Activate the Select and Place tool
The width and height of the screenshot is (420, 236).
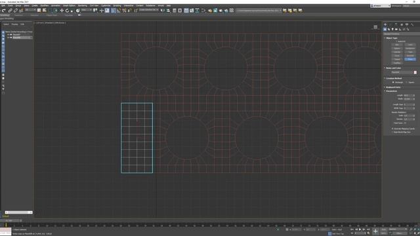click(x=77, y=10)
